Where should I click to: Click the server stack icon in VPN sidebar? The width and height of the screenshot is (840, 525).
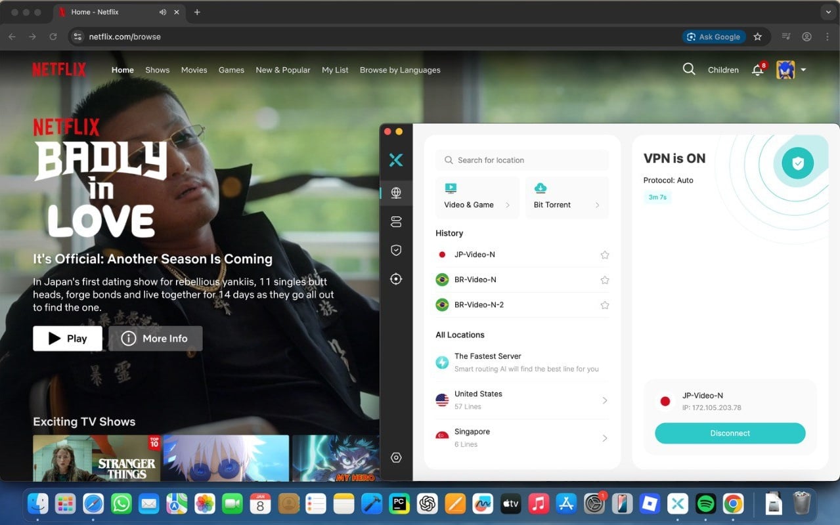coord(396,222)
